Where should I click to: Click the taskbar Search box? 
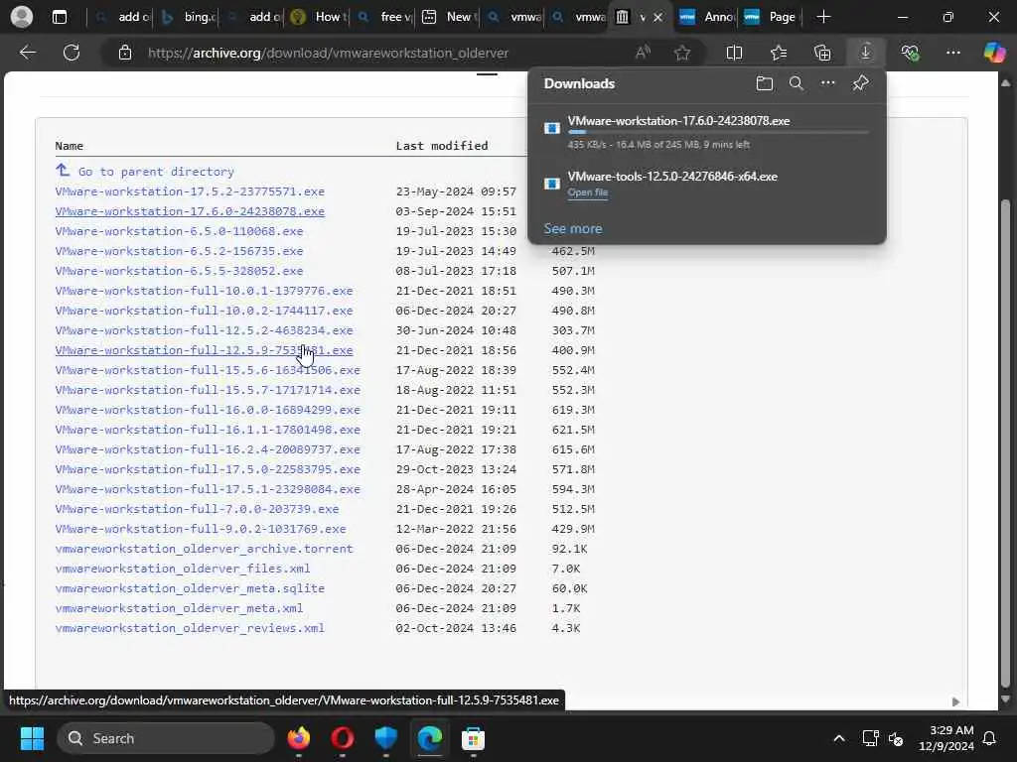coord(166,738)
